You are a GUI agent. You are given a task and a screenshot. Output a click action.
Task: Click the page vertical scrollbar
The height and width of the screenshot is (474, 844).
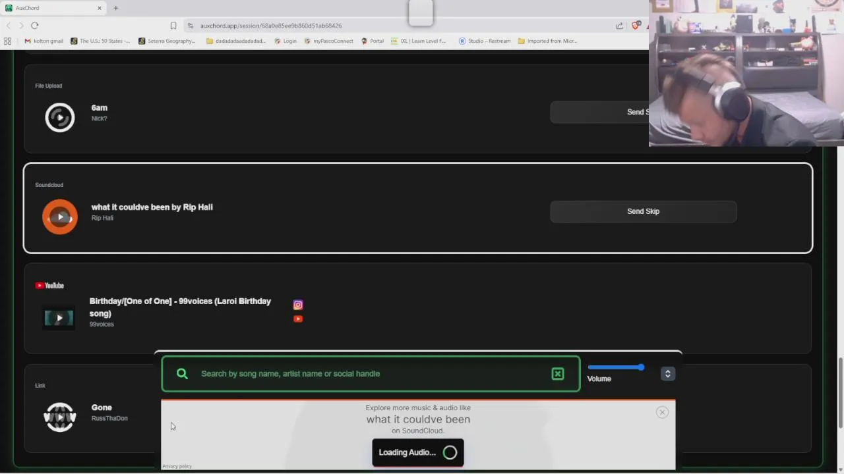coord(840,394)
